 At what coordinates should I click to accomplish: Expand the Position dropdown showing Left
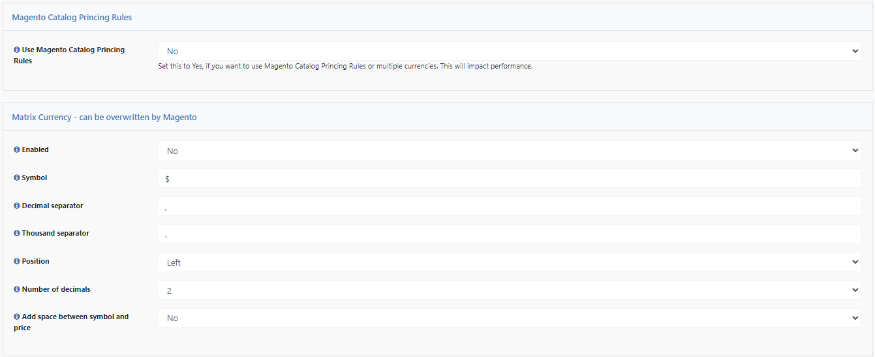click(x=510, y=262)
